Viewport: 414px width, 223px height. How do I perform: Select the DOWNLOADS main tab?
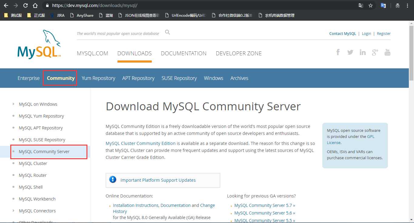click(134, 53)
